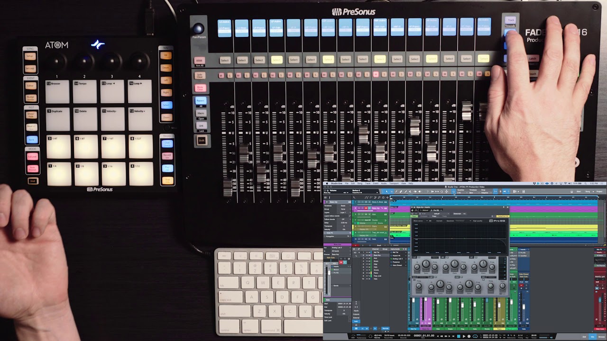Pin the Bass Arp Inserts window
Viewport: 607px width, 341px height.
504,207
